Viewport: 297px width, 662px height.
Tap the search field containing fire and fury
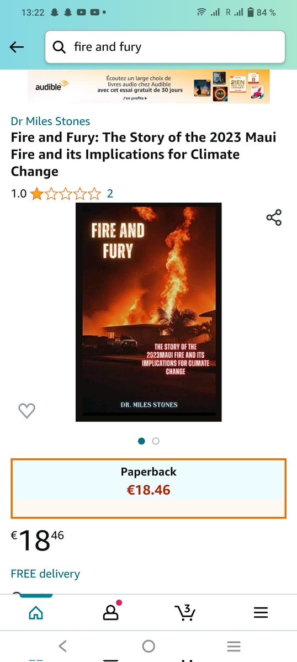165,47
